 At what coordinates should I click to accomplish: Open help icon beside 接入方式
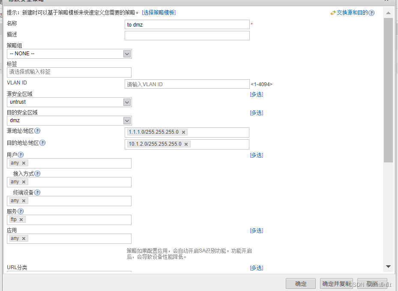pos(37,174)
